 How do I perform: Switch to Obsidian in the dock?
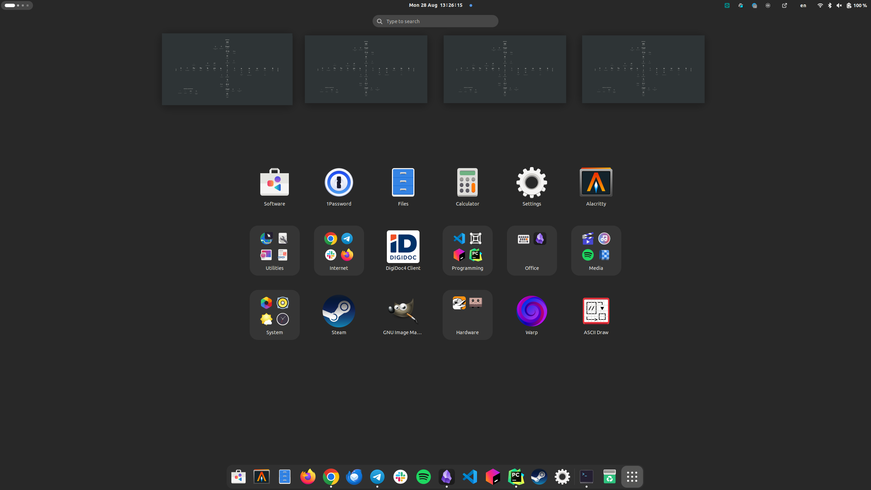point(447,476)
